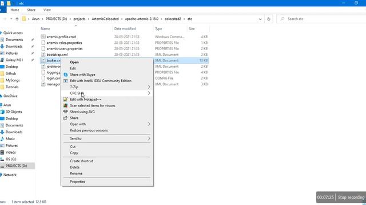Screen dimensions: 366x205
Task: Click apache-artemis-2.15.0 in address path
Action: point(142,19)
